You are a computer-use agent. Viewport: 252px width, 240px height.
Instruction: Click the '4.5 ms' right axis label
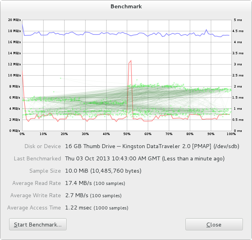[238, 31]
